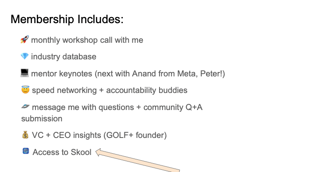Click the Membership Includes heading
Image resolution: width=319 pixels, height=172 pixels.
pyautogui.click(x=67, y=19)
